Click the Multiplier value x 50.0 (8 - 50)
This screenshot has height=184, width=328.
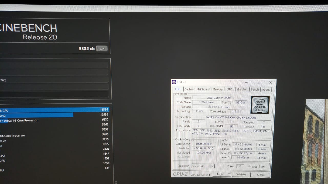(x=203, y=148)
